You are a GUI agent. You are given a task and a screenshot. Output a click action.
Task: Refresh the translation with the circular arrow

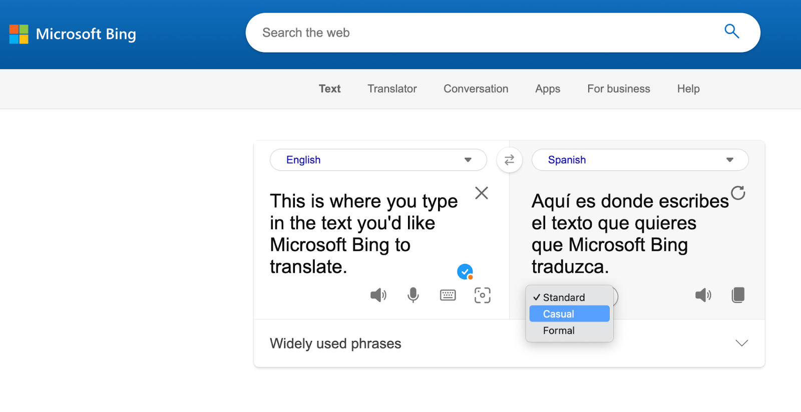[738, 193]
